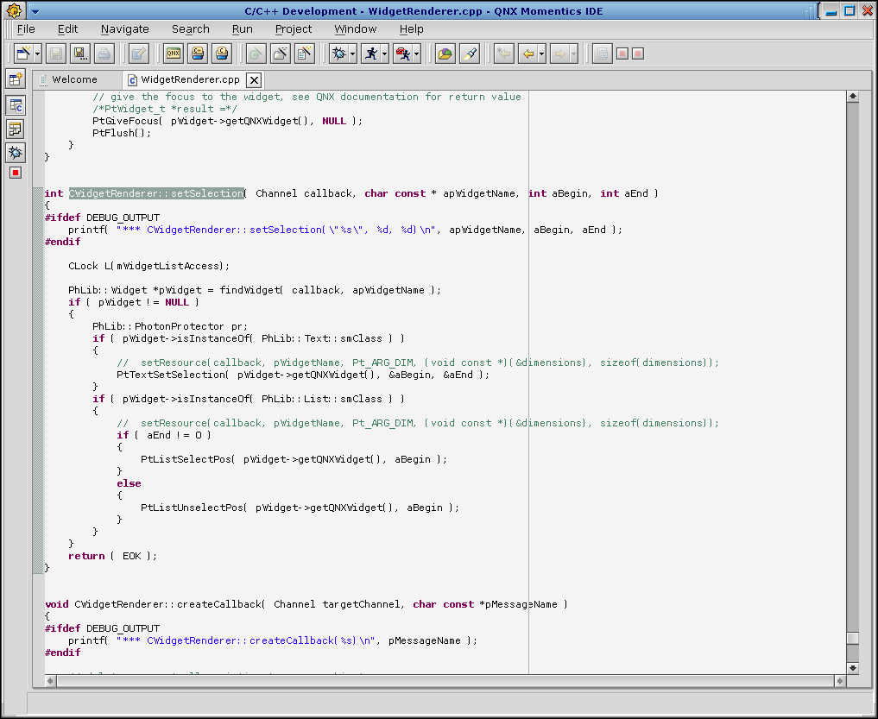This screenshot has height=719, width=878.
Task: Click the Open Perspective sidebar icon
Action: point(16,79)
